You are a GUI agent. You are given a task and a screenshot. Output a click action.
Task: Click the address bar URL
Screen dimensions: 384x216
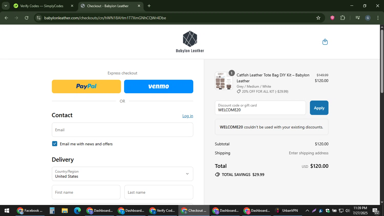(x=105, y=18)
